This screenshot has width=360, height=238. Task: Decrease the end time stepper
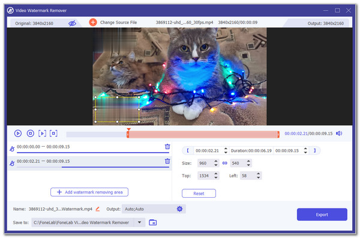(305, 153)
